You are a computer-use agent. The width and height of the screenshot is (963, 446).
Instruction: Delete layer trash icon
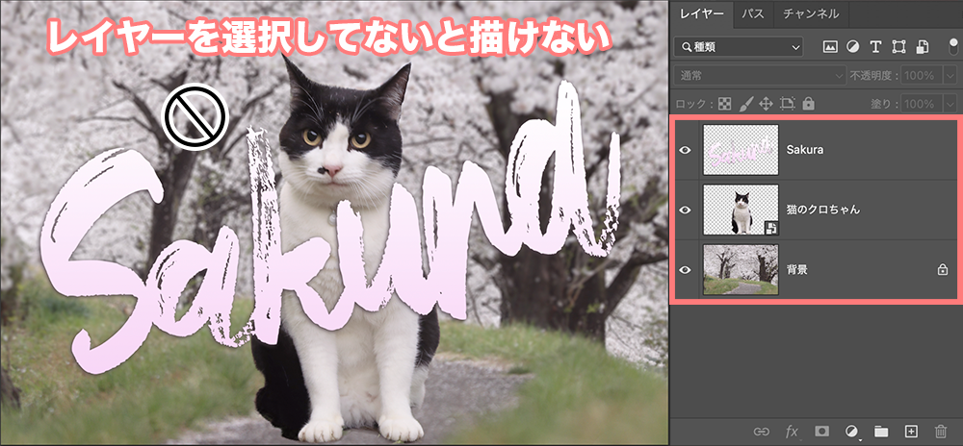[940, 432]
